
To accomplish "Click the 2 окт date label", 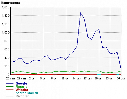I will (x=33, y=78).
